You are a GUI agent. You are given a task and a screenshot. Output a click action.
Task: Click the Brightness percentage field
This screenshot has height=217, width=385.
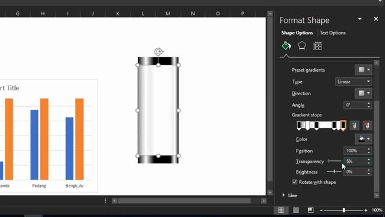pyautogui.click(x=355, y=172)
